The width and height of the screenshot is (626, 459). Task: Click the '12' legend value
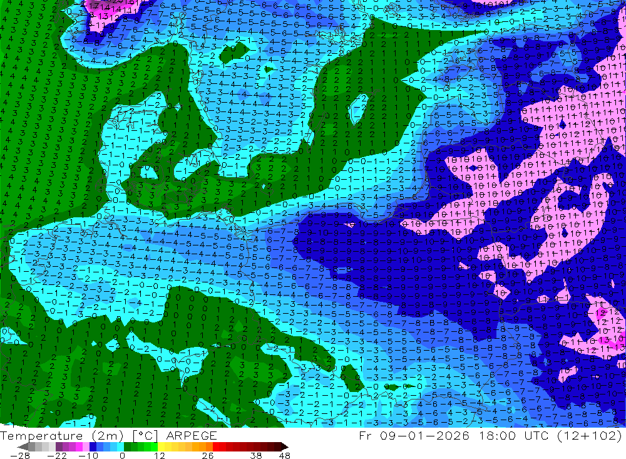click(160, 455)
